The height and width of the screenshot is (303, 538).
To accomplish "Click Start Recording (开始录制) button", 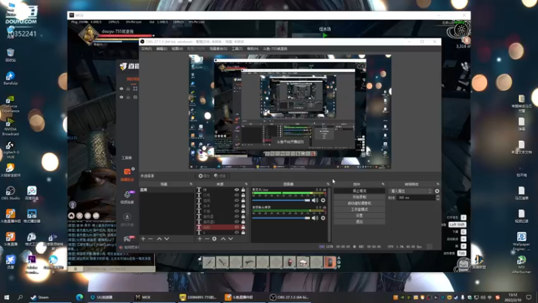I will point(359,197).
